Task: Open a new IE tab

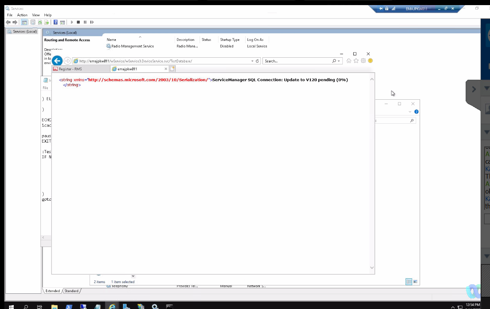Action: 172,69
